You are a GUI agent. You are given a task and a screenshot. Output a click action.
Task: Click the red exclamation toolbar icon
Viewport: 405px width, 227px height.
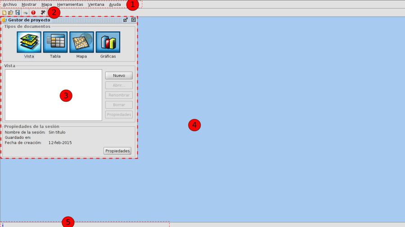click(33, 13)
